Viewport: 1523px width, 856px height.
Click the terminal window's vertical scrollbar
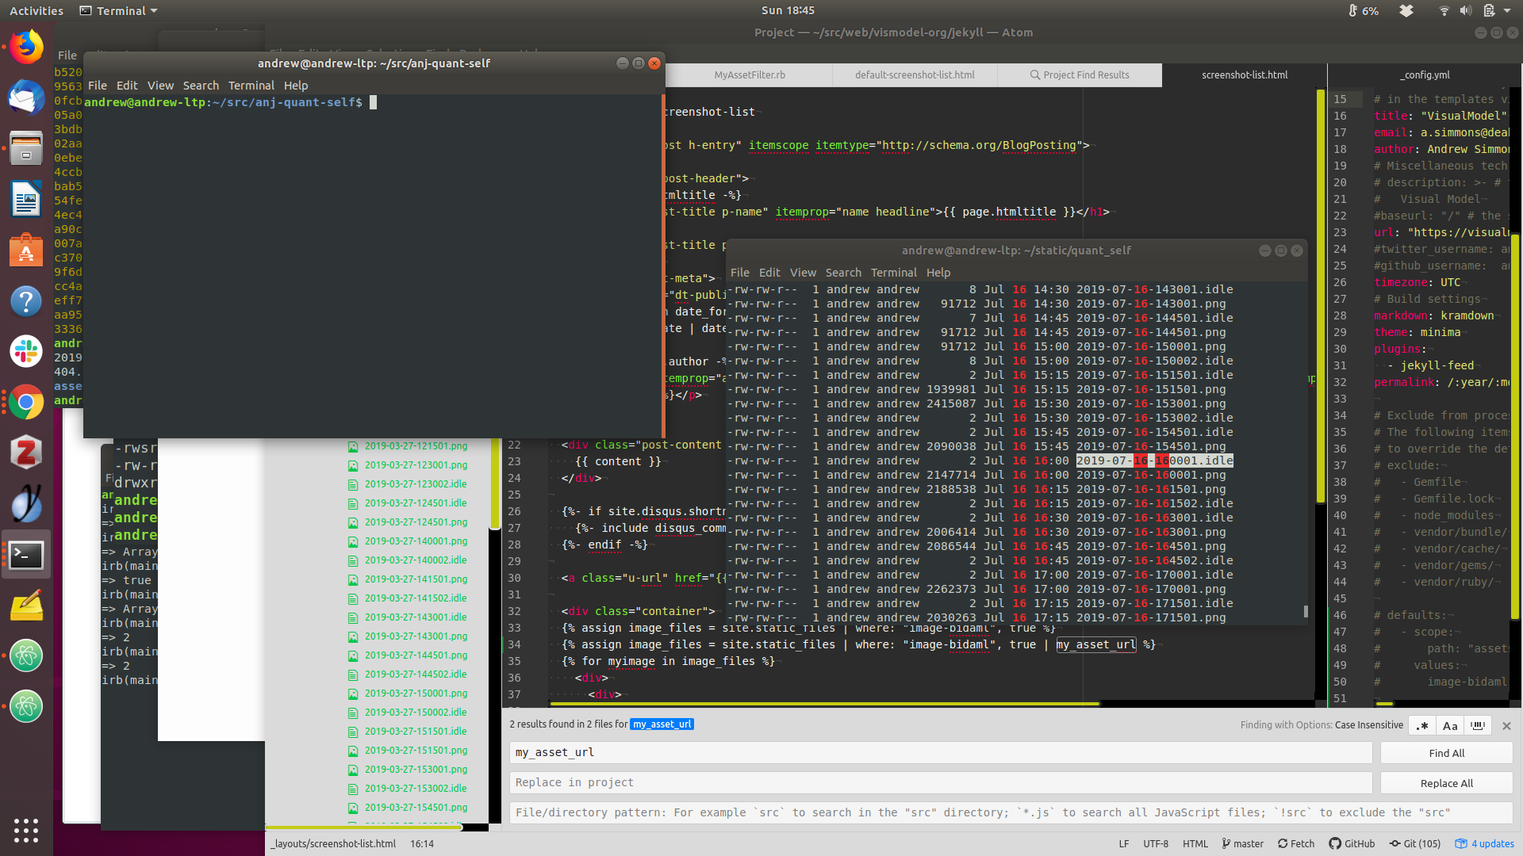click(662, 266)
